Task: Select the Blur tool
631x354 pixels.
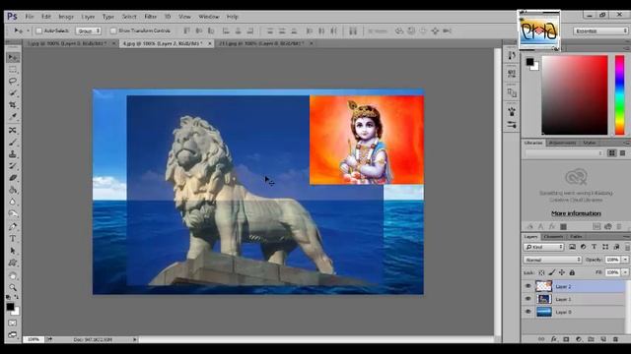Action: [13, 202]
